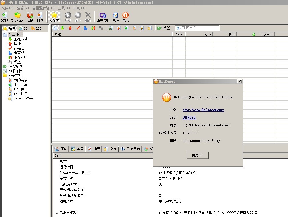Select Tracker种子 in the sidebar tree
Screen dimensions: 288x217
tap(23, 98)
